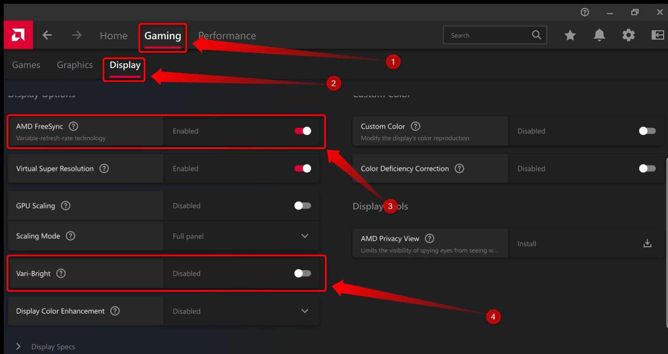Screen dimensions: 668x354
Task: Click the AMD logo icon
Action: click(x=18, y=35)
